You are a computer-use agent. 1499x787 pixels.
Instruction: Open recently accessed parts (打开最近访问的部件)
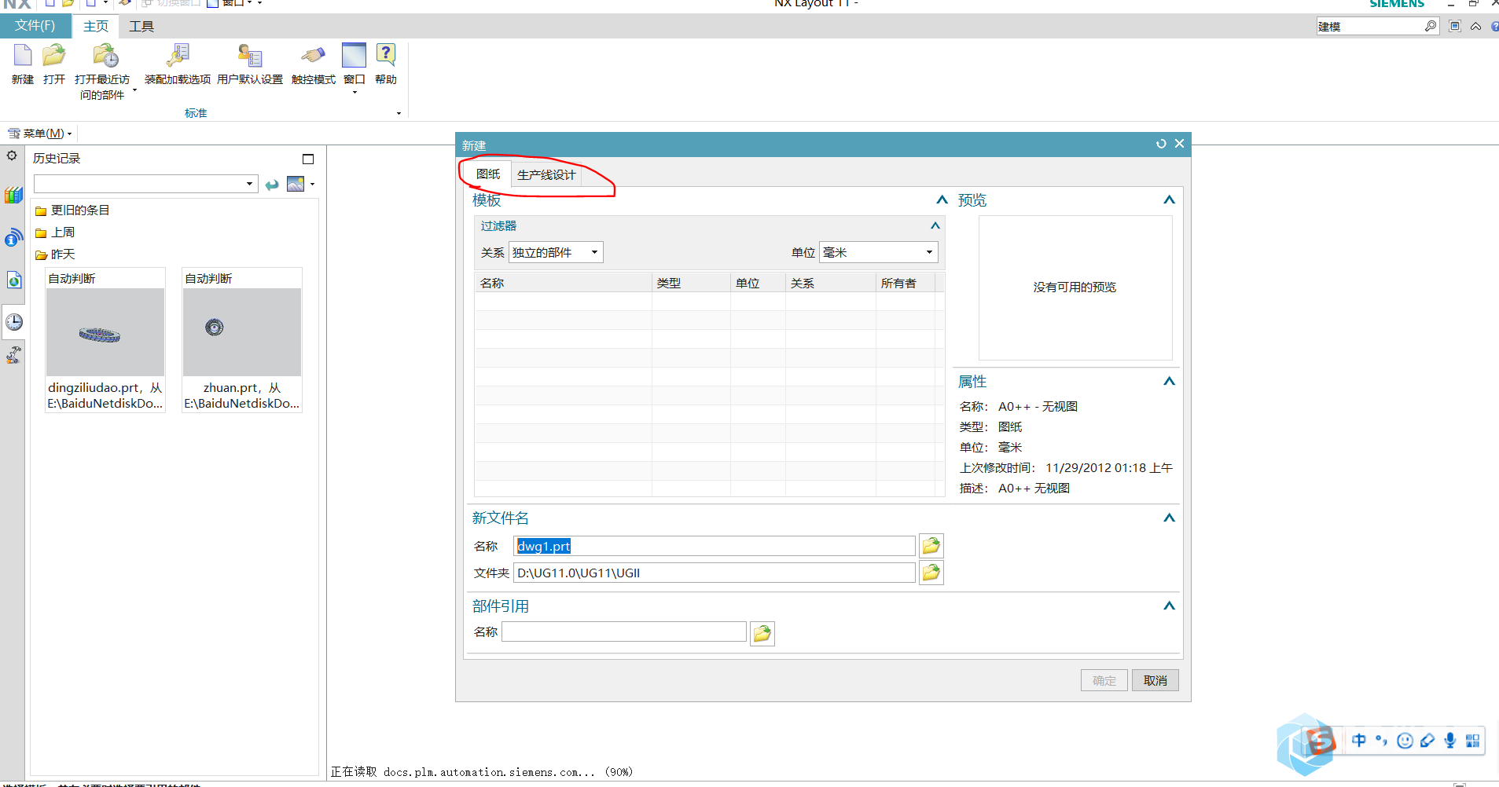(105, 56)
